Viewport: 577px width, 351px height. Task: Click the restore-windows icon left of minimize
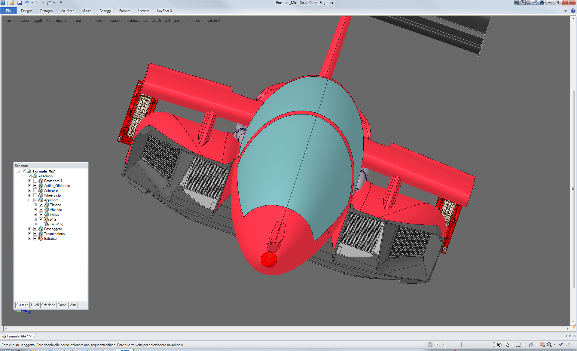[535, 2]
